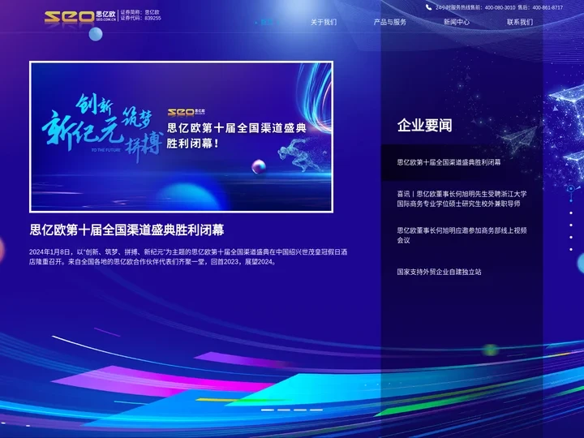Jump to last section via bottom white side dot

pos(571,250)
